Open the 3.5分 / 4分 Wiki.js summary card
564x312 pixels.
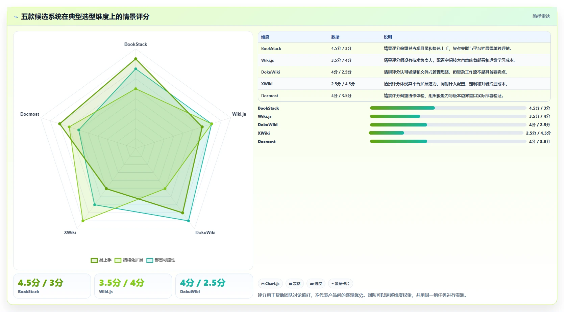pyautogui.click(x=133, y=286)
